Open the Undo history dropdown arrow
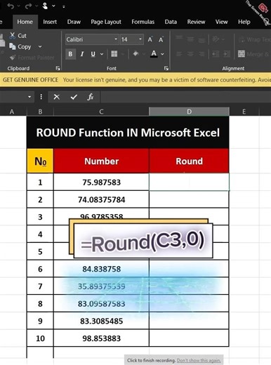271x365 pixels. 18,6
